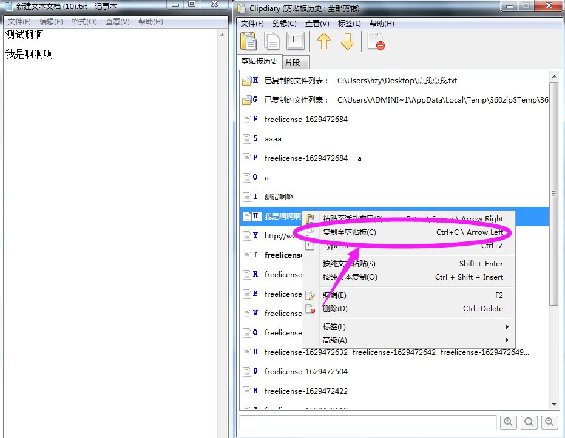This screenshot has width=565, height=438.
Task: Switch to the 片段 tab
Action: click(296, 62)
